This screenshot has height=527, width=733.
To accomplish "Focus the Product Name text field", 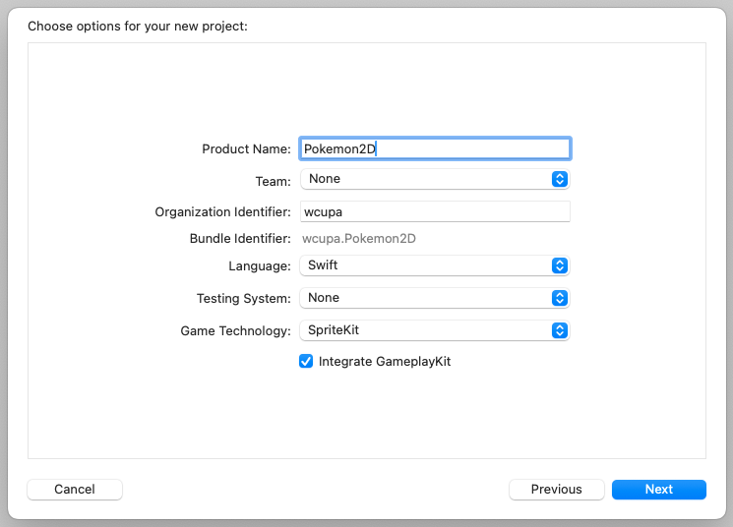I will (x=435, y=148).
